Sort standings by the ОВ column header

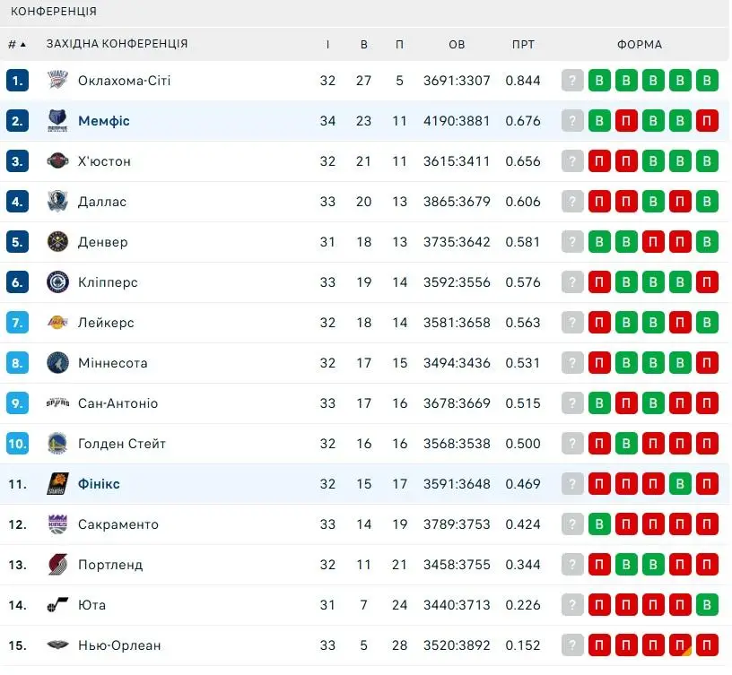457,44
